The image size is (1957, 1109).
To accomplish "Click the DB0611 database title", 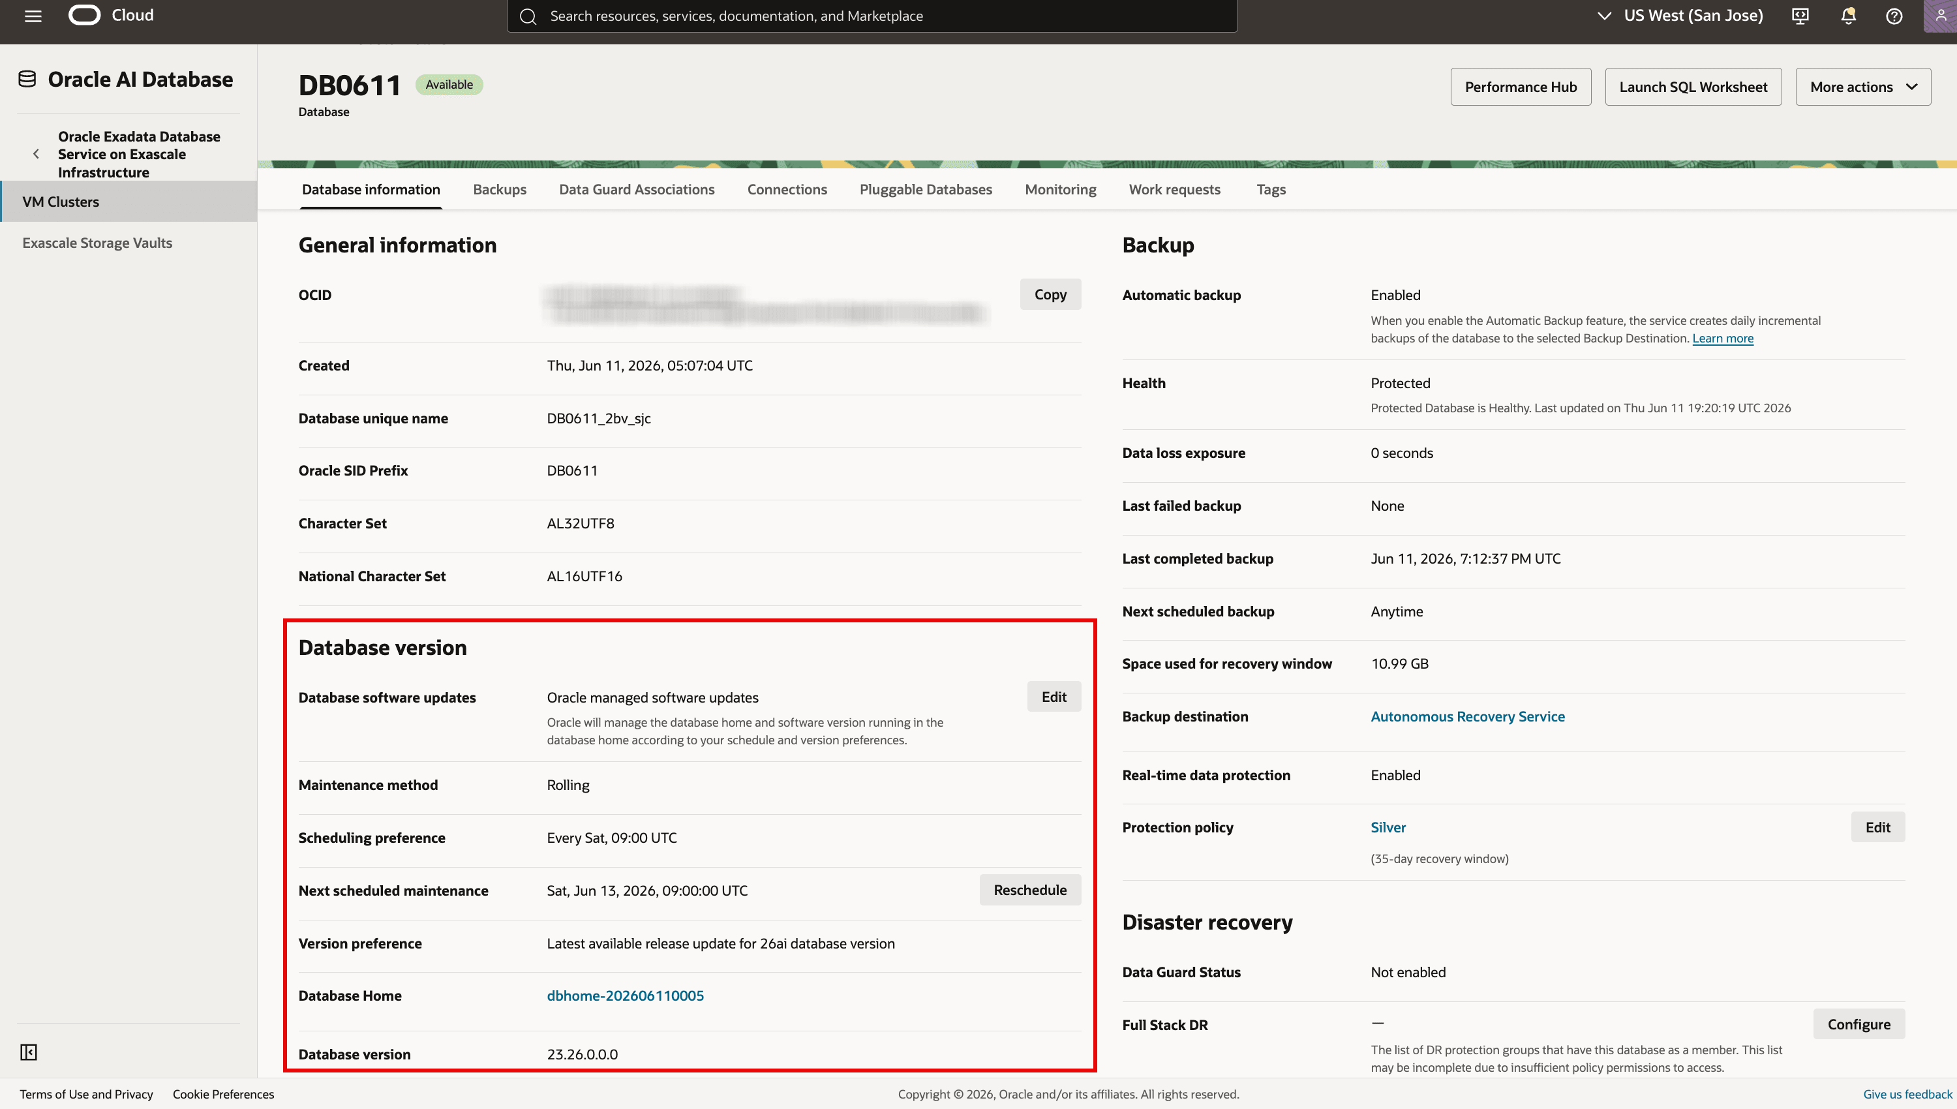I will 350,85.
